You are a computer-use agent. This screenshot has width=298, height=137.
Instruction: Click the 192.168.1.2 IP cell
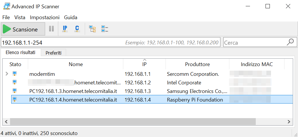138,82
